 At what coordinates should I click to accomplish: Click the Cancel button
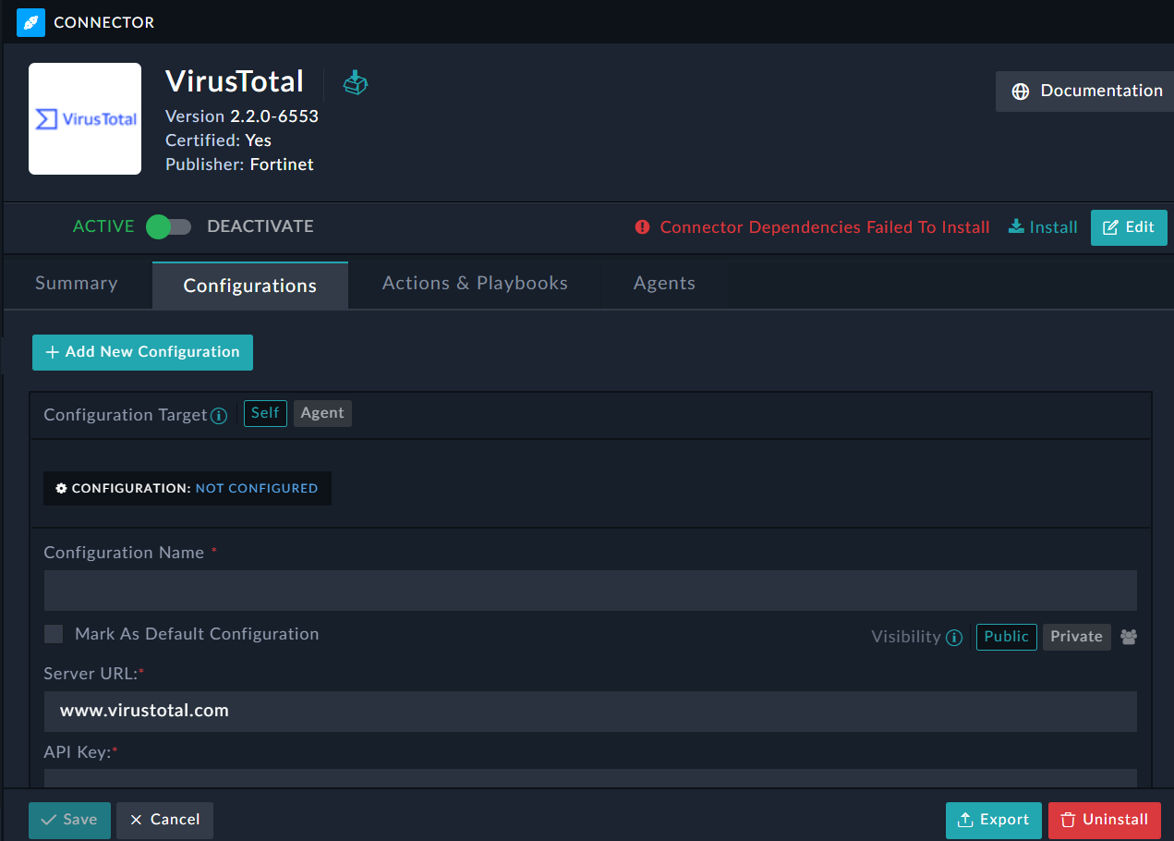(x=164, y=820)
